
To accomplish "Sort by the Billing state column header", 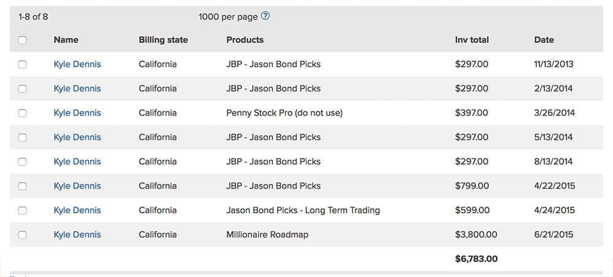I will 164,40.
